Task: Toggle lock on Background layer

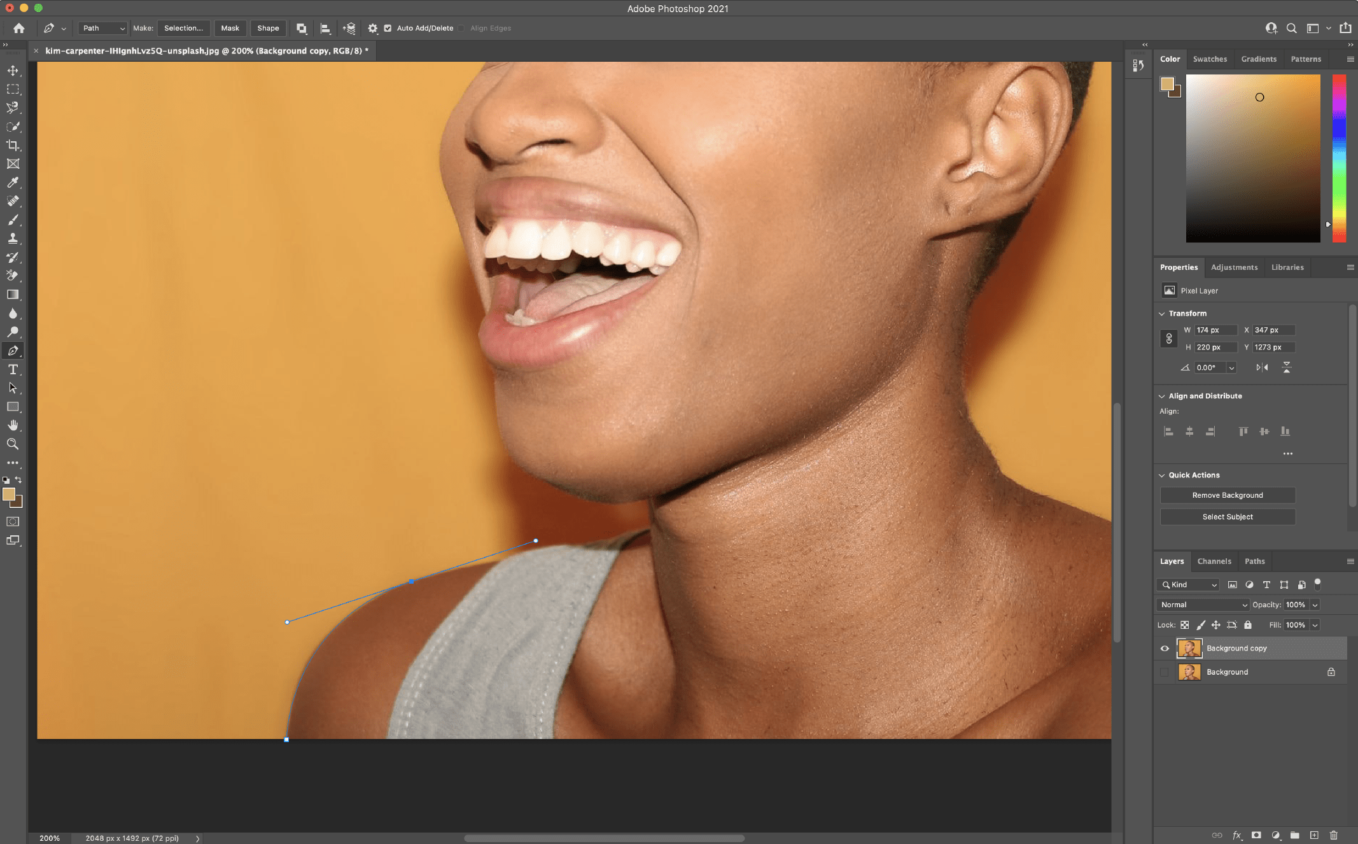Action: pos(1331,671)
